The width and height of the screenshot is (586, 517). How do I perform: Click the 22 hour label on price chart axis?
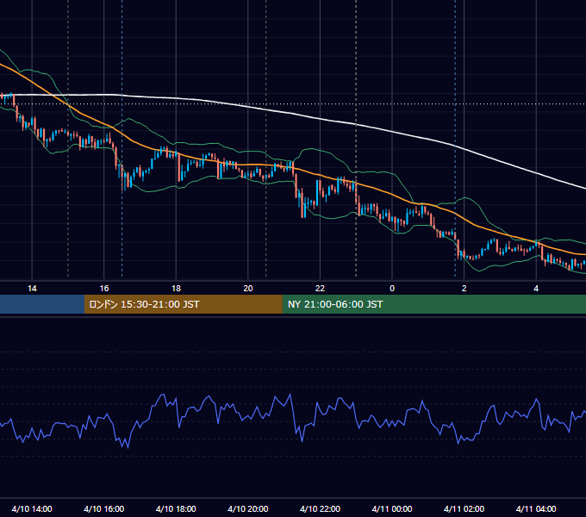pos(320,289)
